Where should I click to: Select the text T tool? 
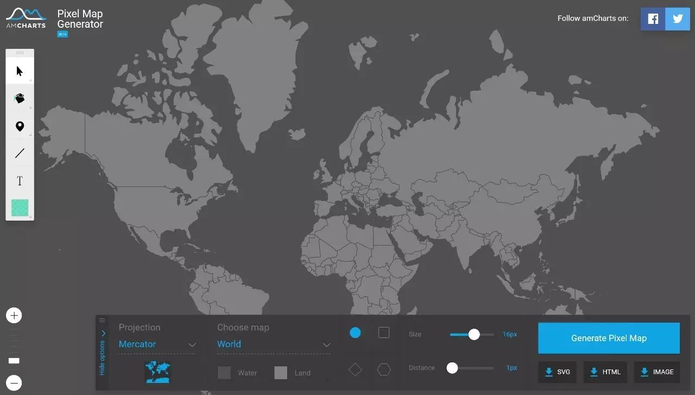coord(20,181)
